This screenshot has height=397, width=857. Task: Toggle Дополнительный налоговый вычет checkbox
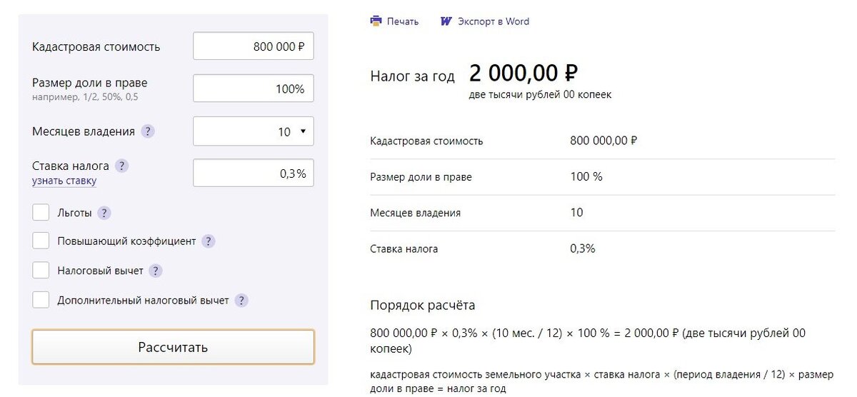[41, 299]
